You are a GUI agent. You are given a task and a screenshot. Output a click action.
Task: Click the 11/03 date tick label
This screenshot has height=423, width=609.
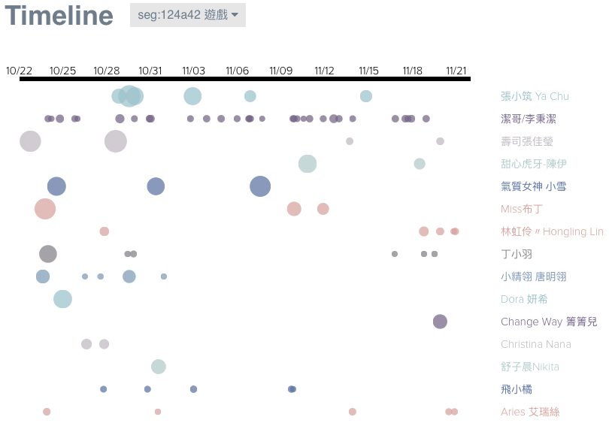tap(193, 71)
